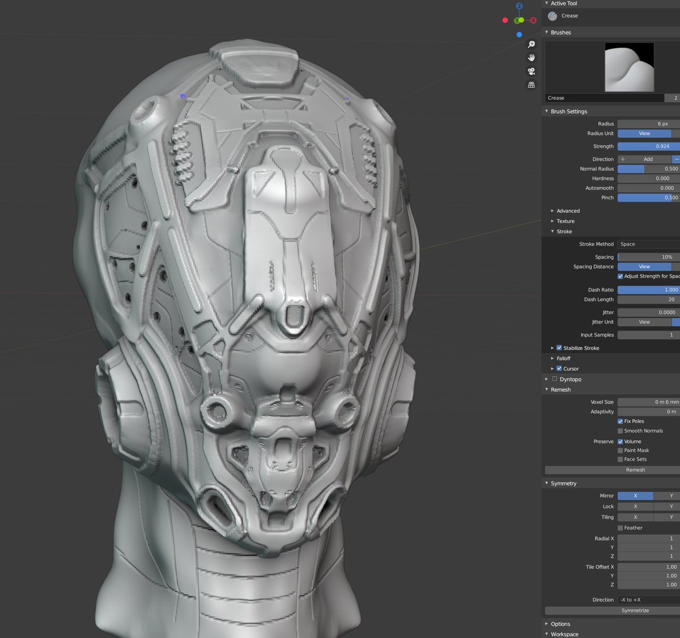Click the red X axis on navigation gizmo
Screen dimensions: 680x638
pyautogui.click(x=533, y=20)
